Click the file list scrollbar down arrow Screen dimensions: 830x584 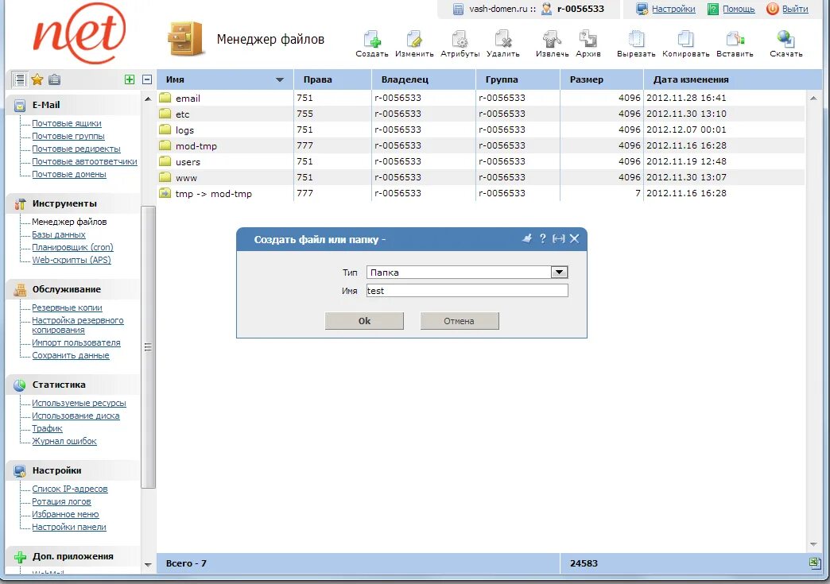tap(813, 544)
